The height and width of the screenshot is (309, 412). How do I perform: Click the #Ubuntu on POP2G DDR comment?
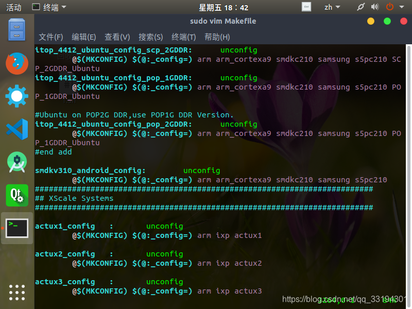[134, 115]
